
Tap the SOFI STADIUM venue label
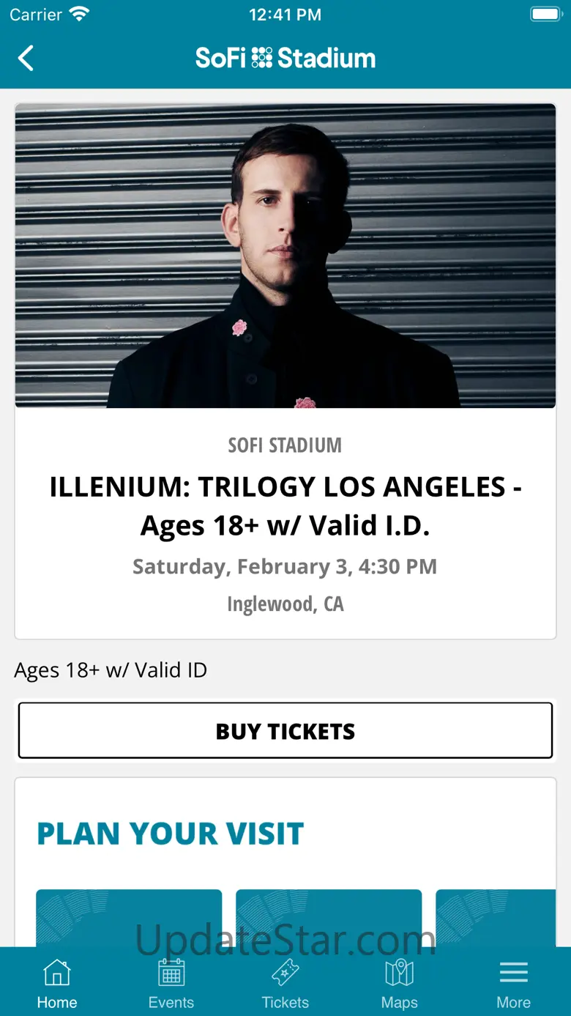pyautogui.click(x=285, y=445)
